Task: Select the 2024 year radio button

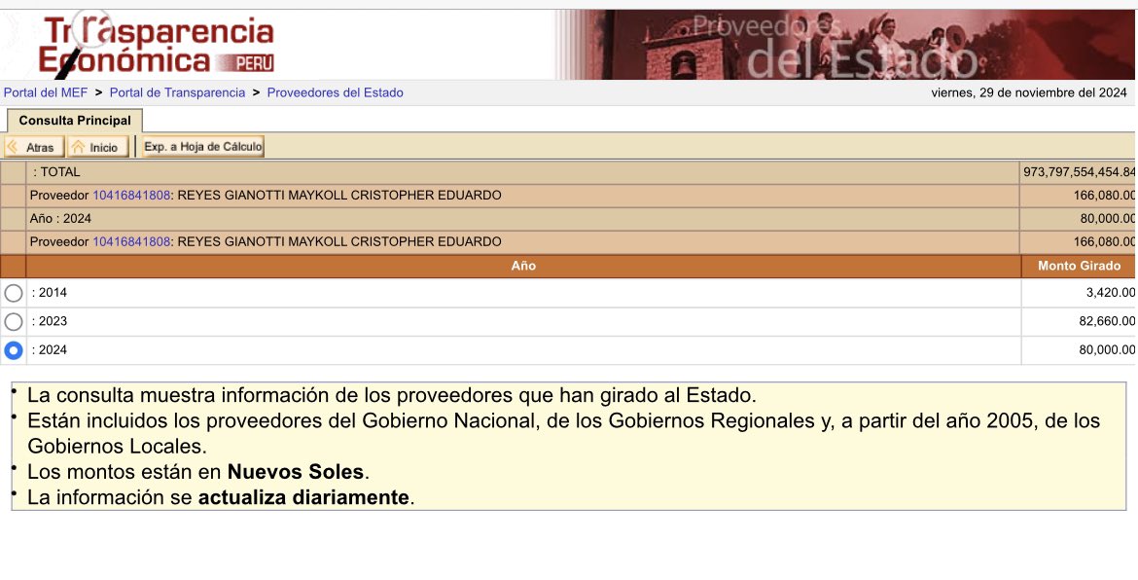Action: tap(13, 349)
